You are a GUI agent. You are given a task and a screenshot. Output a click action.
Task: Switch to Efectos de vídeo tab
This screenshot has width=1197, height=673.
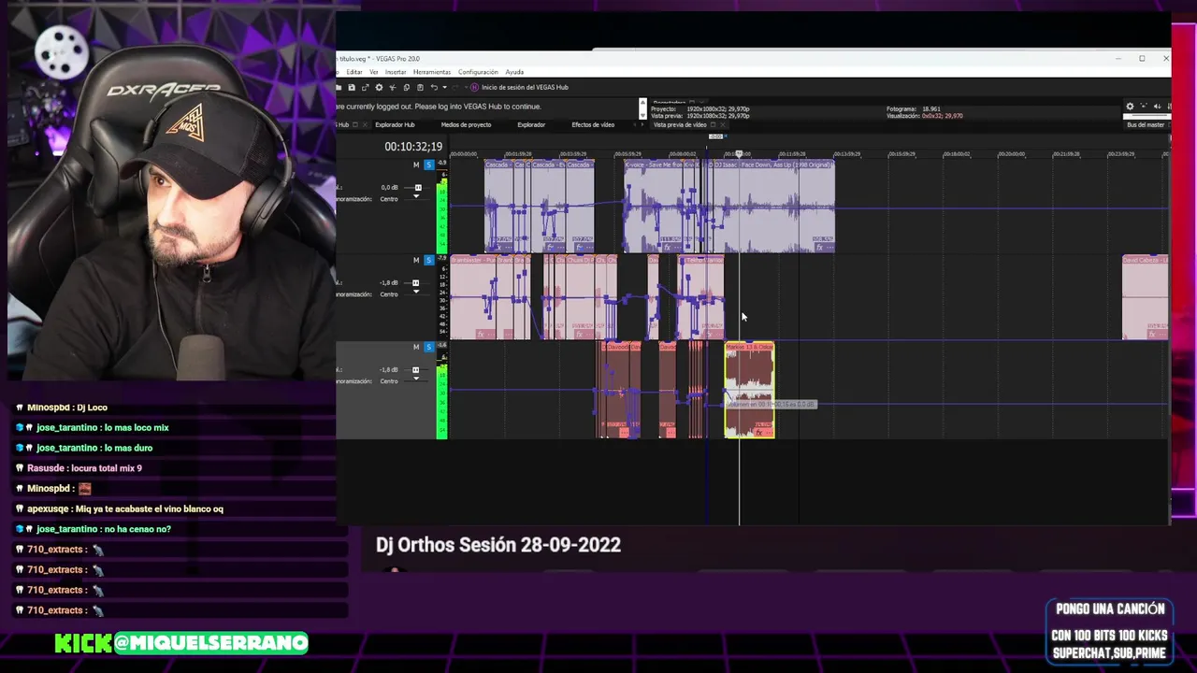593,124
